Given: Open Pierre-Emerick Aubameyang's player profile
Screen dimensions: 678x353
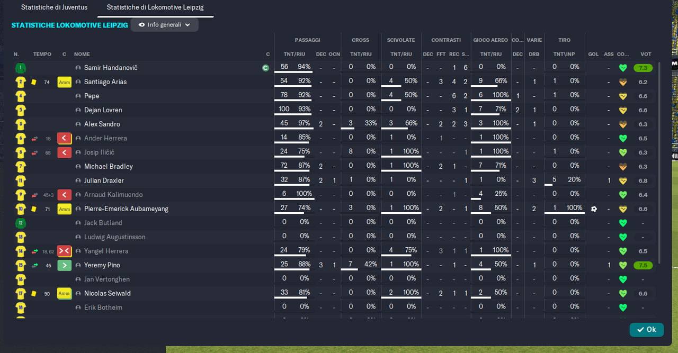Looking at the screenshot, I should [x=126, y=209].
